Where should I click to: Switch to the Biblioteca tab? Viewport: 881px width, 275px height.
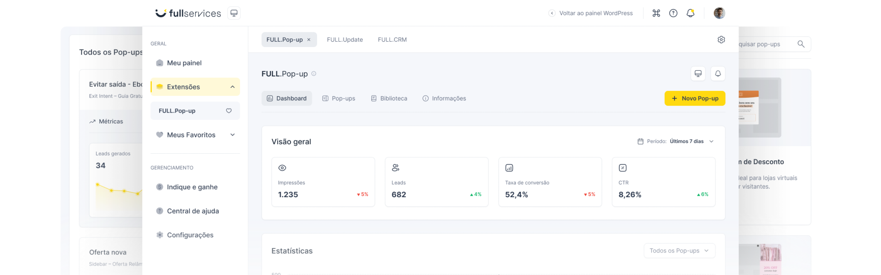pyautogui.click(x=389, y=98)
